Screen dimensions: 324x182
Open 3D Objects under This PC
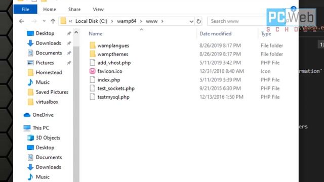48,138
